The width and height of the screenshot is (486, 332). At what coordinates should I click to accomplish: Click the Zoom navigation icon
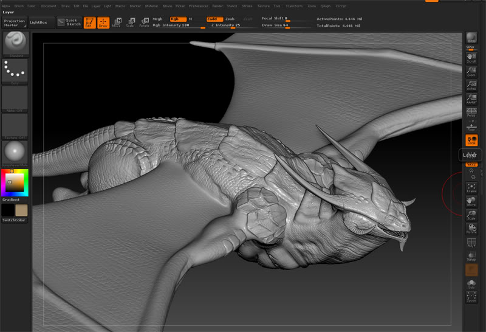point(471,72)
